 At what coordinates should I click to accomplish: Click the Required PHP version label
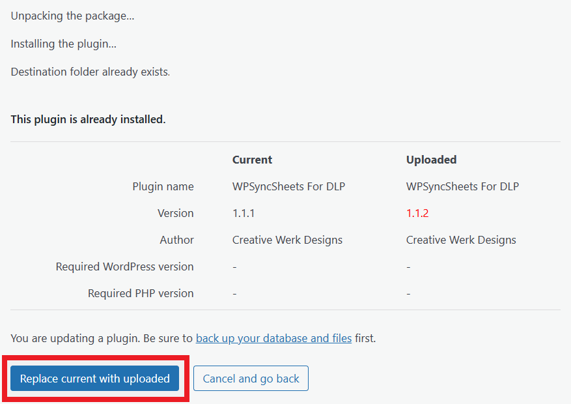point(141,293)
